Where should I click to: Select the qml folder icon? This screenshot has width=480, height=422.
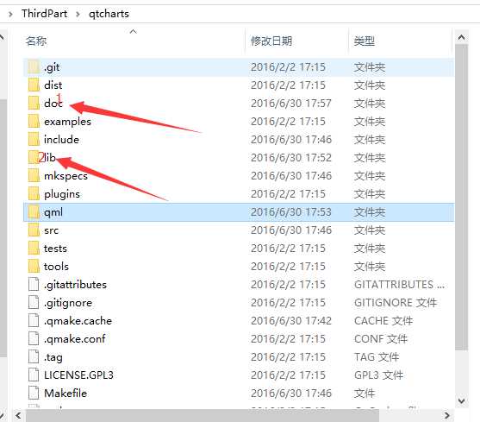tap(34, 211)
